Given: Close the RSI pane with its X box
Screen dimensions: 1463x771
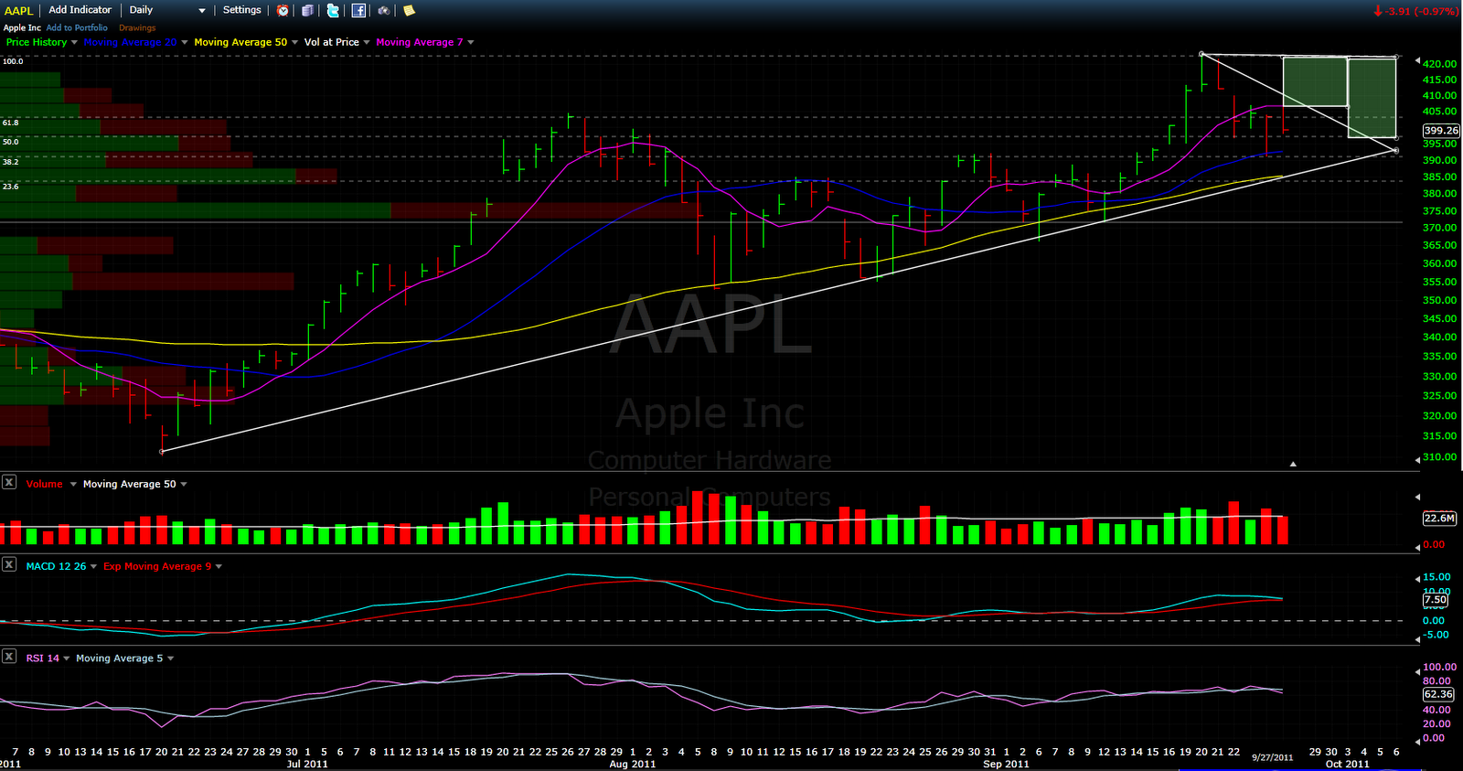Looking at the screenshot, I should [9, 656].
